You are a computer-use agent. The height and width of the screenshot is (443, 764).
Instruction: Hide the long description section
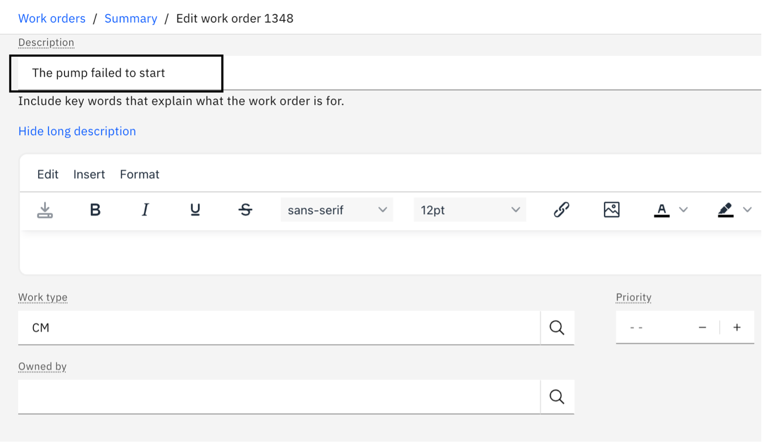[77, 131]
